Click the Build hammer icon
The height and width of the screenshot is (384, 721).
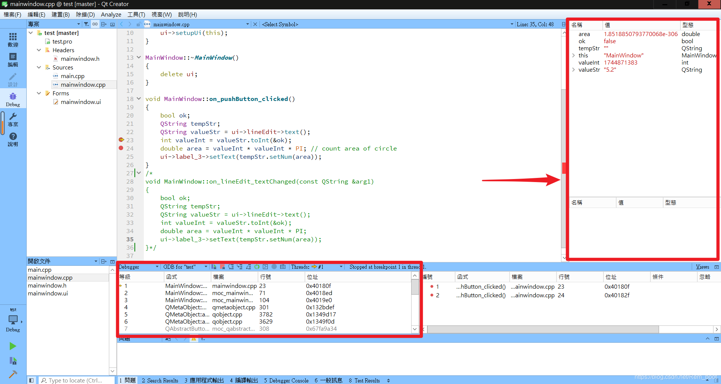(x=13, y=374)
